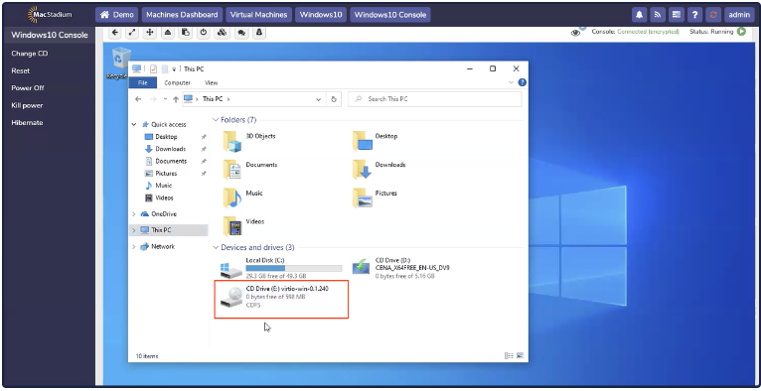Select the 3D Objects folder
The image size is (761, 391).
[250, 141]
